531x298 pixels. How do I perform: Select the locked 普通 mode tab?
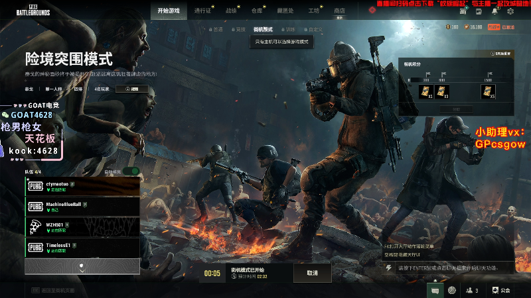pyautogui.click(x=216, y=29)
